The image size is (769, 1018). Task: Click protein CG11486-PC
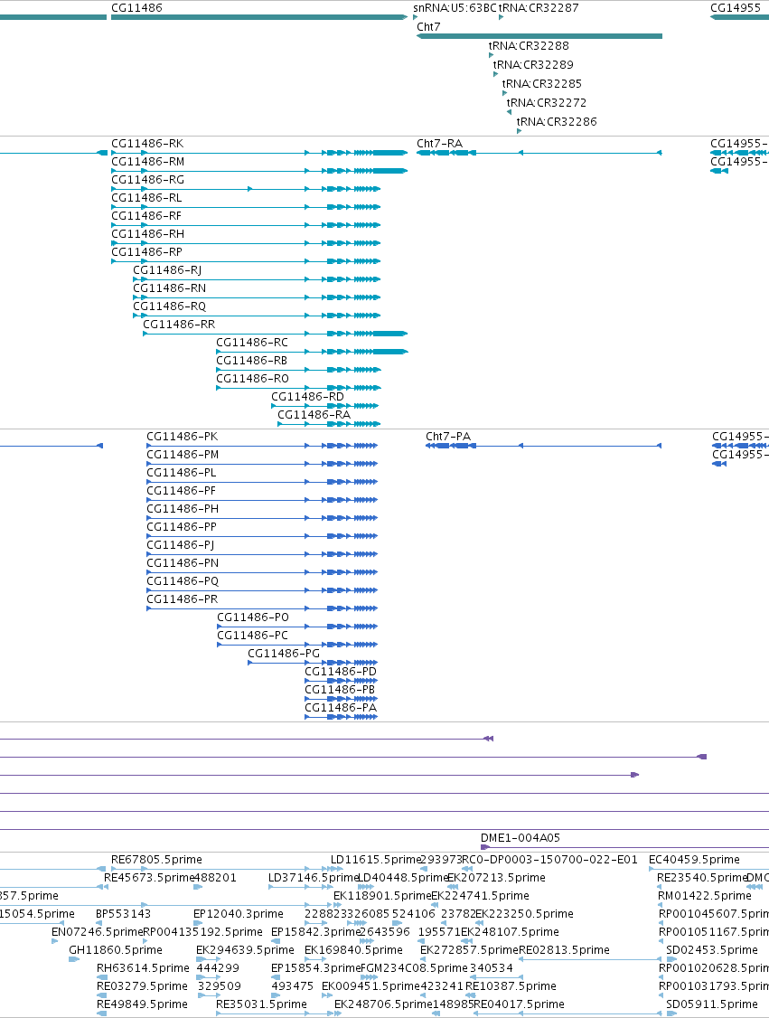click(x=252, y=636)
